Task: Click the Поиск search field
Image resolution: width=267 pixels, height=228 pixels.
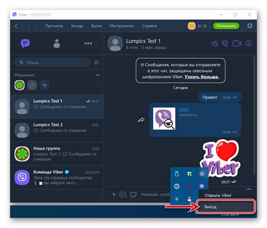Action: click(x=52, y=63)
